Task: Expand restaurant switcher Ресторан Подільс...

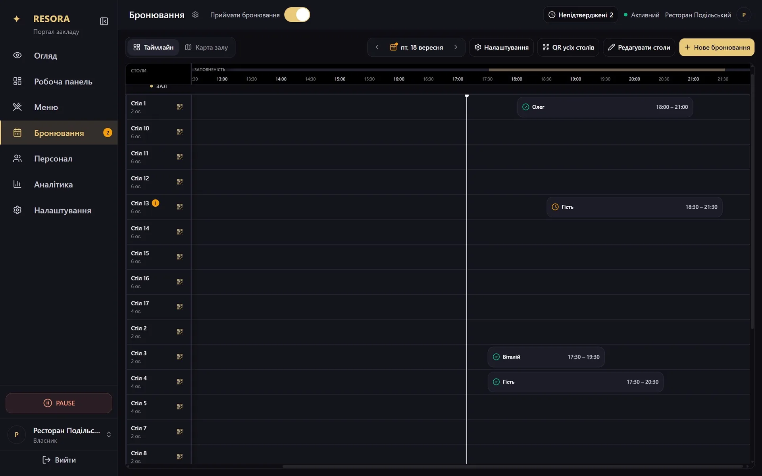Action: (59, 435)
